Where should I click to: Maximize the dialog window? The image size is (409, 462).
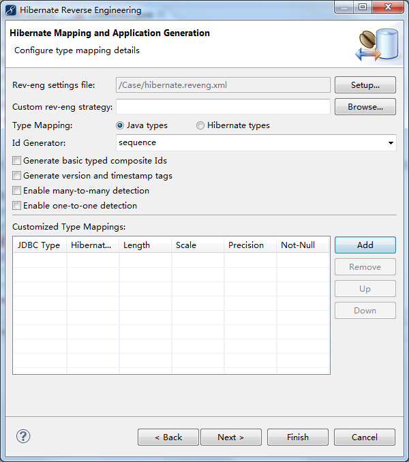tap(363, 7)
